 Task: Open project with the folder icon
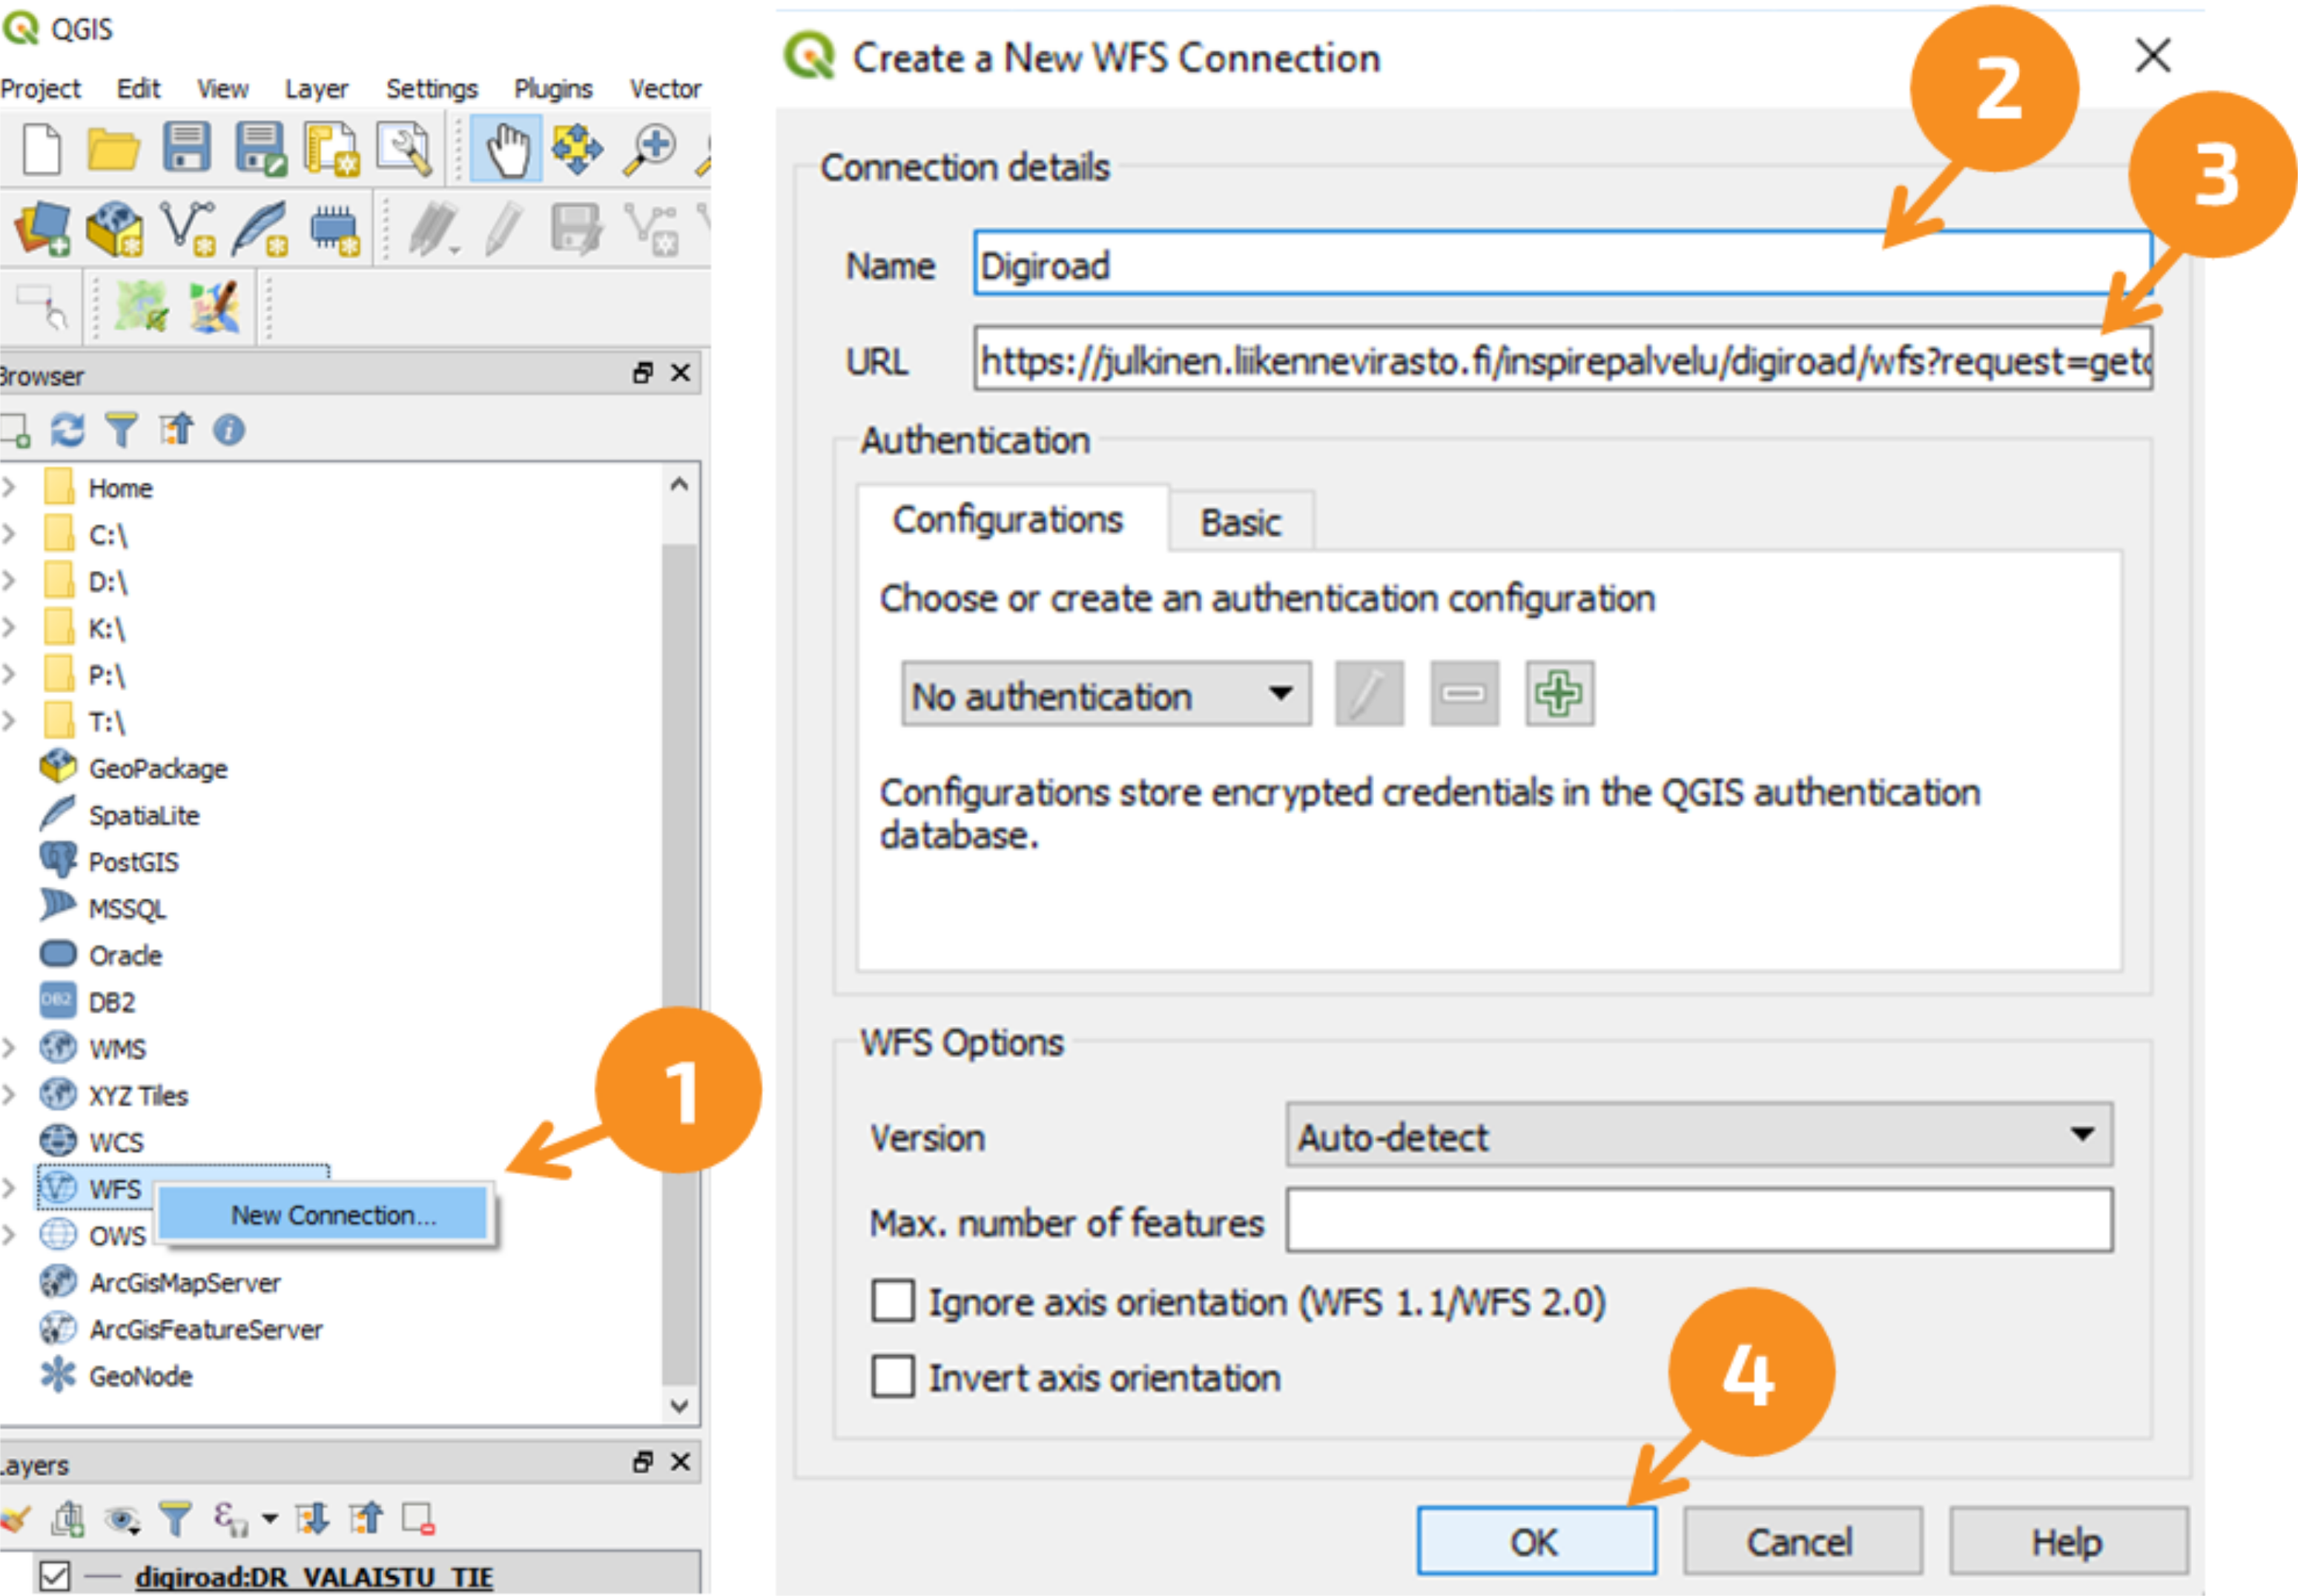113,149
